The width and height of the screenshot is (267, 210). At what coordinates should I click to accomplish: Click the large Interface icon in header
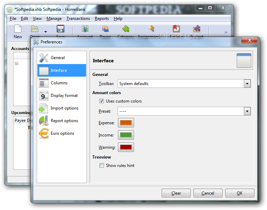244,61
